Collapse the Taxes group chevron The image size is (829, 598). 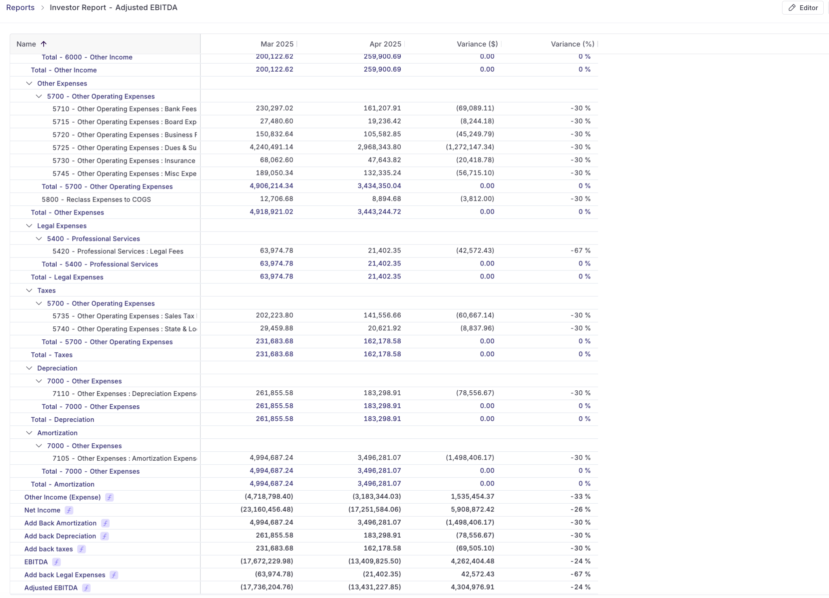29,291
